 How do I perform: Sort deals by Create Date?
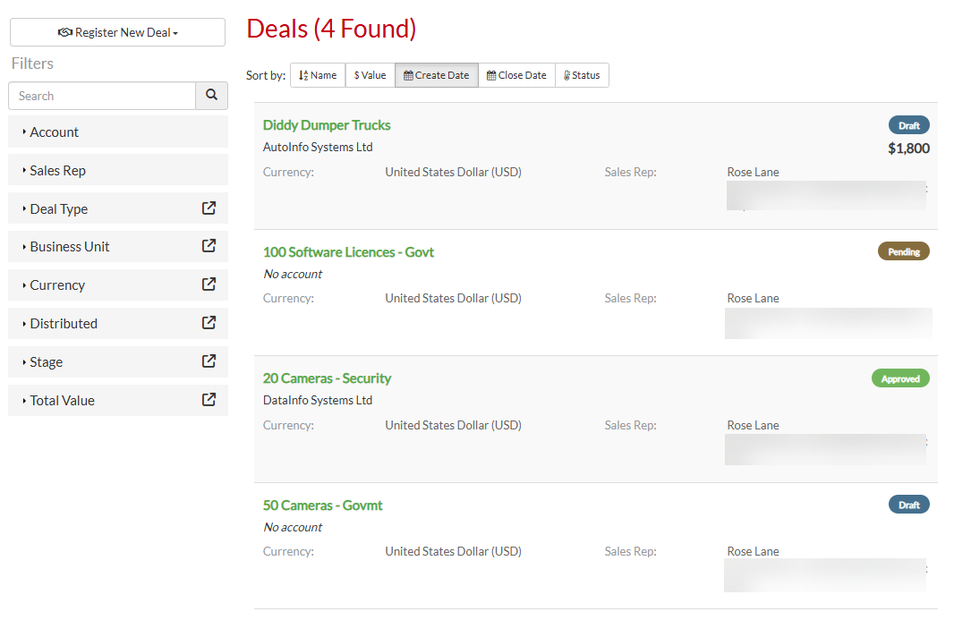click(436, 75)
